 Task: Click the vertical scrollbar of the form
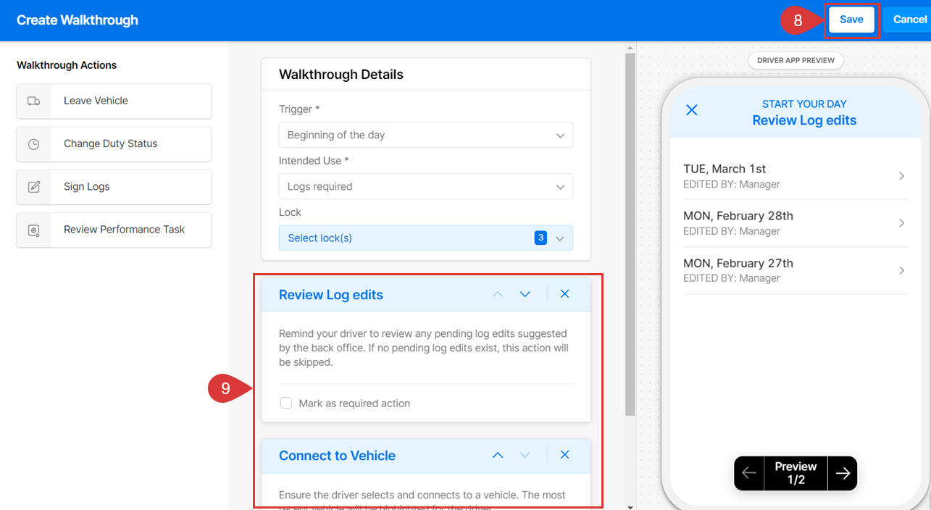pos(630,234)
